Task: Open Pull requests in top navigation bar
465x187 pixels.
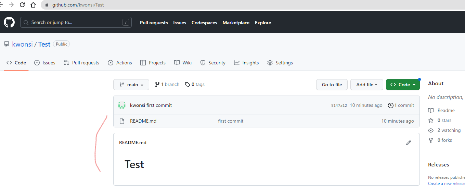Action: click(x=154, y=23)
